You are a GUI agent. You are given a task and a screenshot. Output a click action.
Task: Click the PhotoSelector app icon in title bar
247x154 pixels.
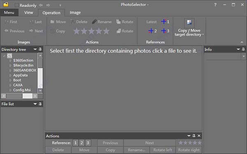tap(6, 5)
